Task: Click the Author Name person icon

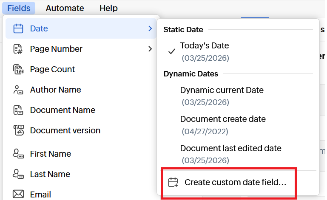Action: click(x=18, y=90)
